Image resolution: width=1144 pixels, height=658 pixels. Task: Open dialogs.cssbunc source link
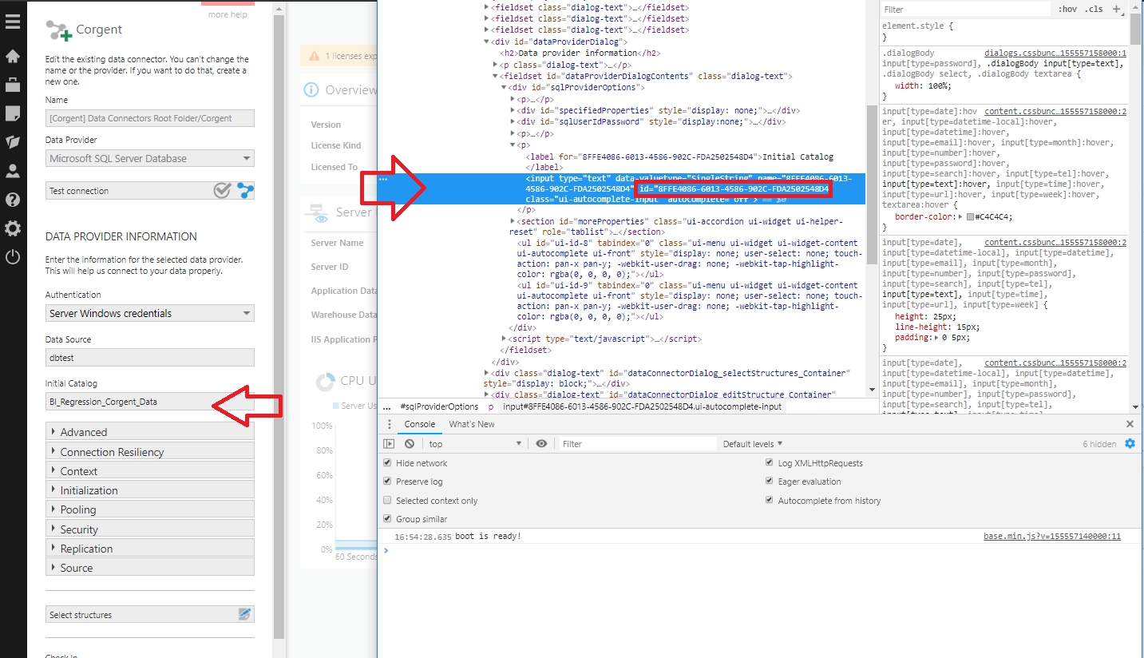pyautogui.click(x=1055, y=52)
